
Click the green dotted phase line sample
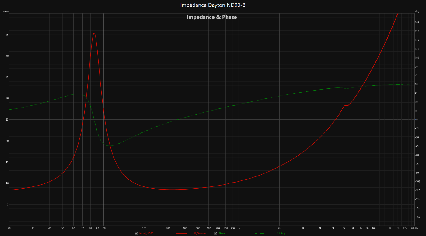click(x=260, y=234)
